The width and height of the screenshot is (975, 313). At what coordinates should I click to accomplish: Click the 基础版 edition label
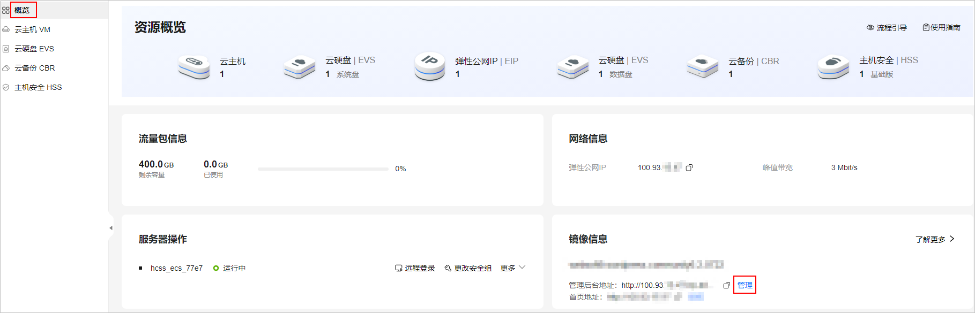tap(882, 74)
